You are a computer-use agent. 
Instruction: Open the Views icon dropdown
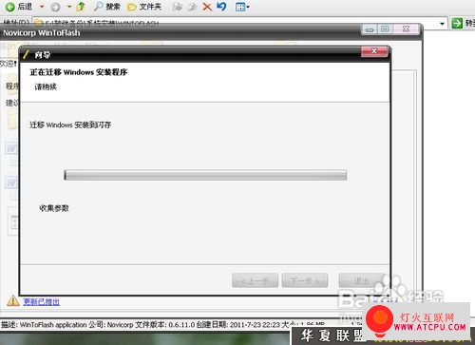tap(242, 7)
